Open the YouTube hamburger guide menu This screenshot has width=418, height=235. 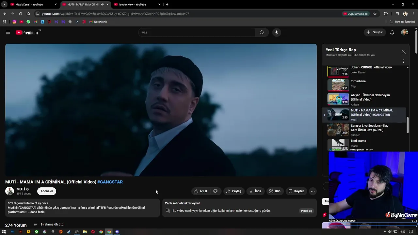coord(8,32)
